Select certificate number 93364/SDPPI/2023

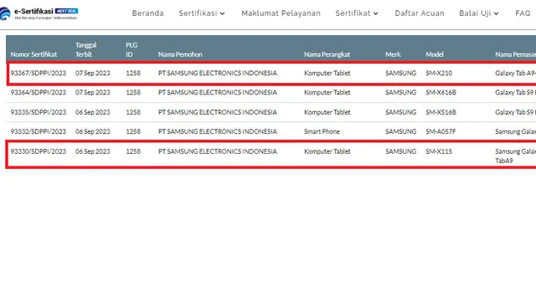(x=39, y=93)
